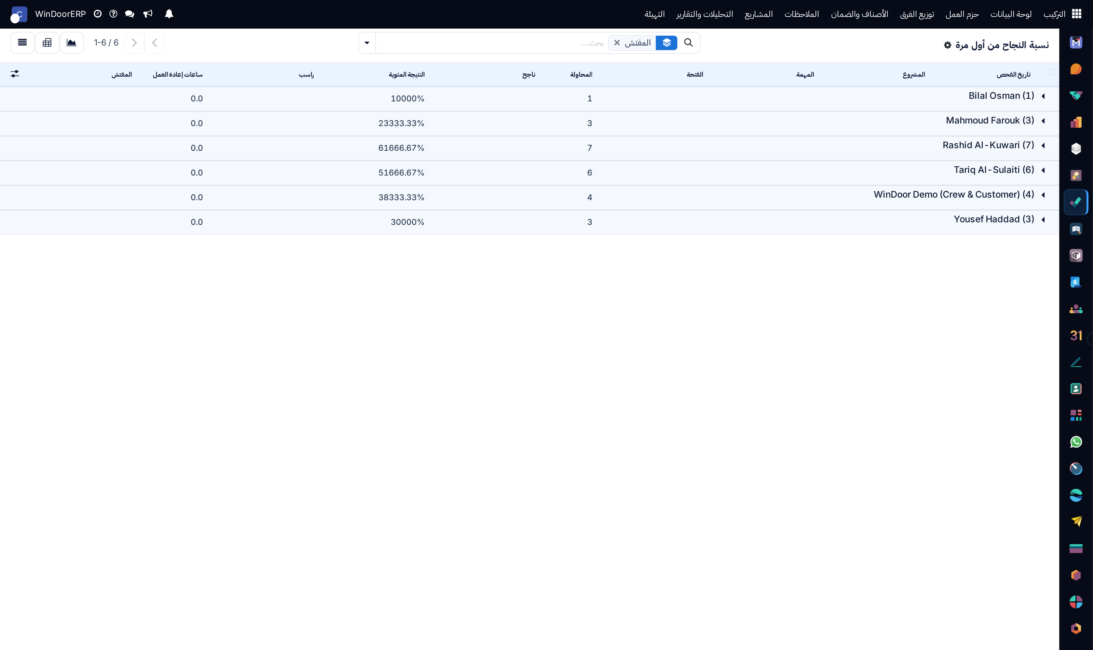Open the Contacts person card app

pos(1076,388)
